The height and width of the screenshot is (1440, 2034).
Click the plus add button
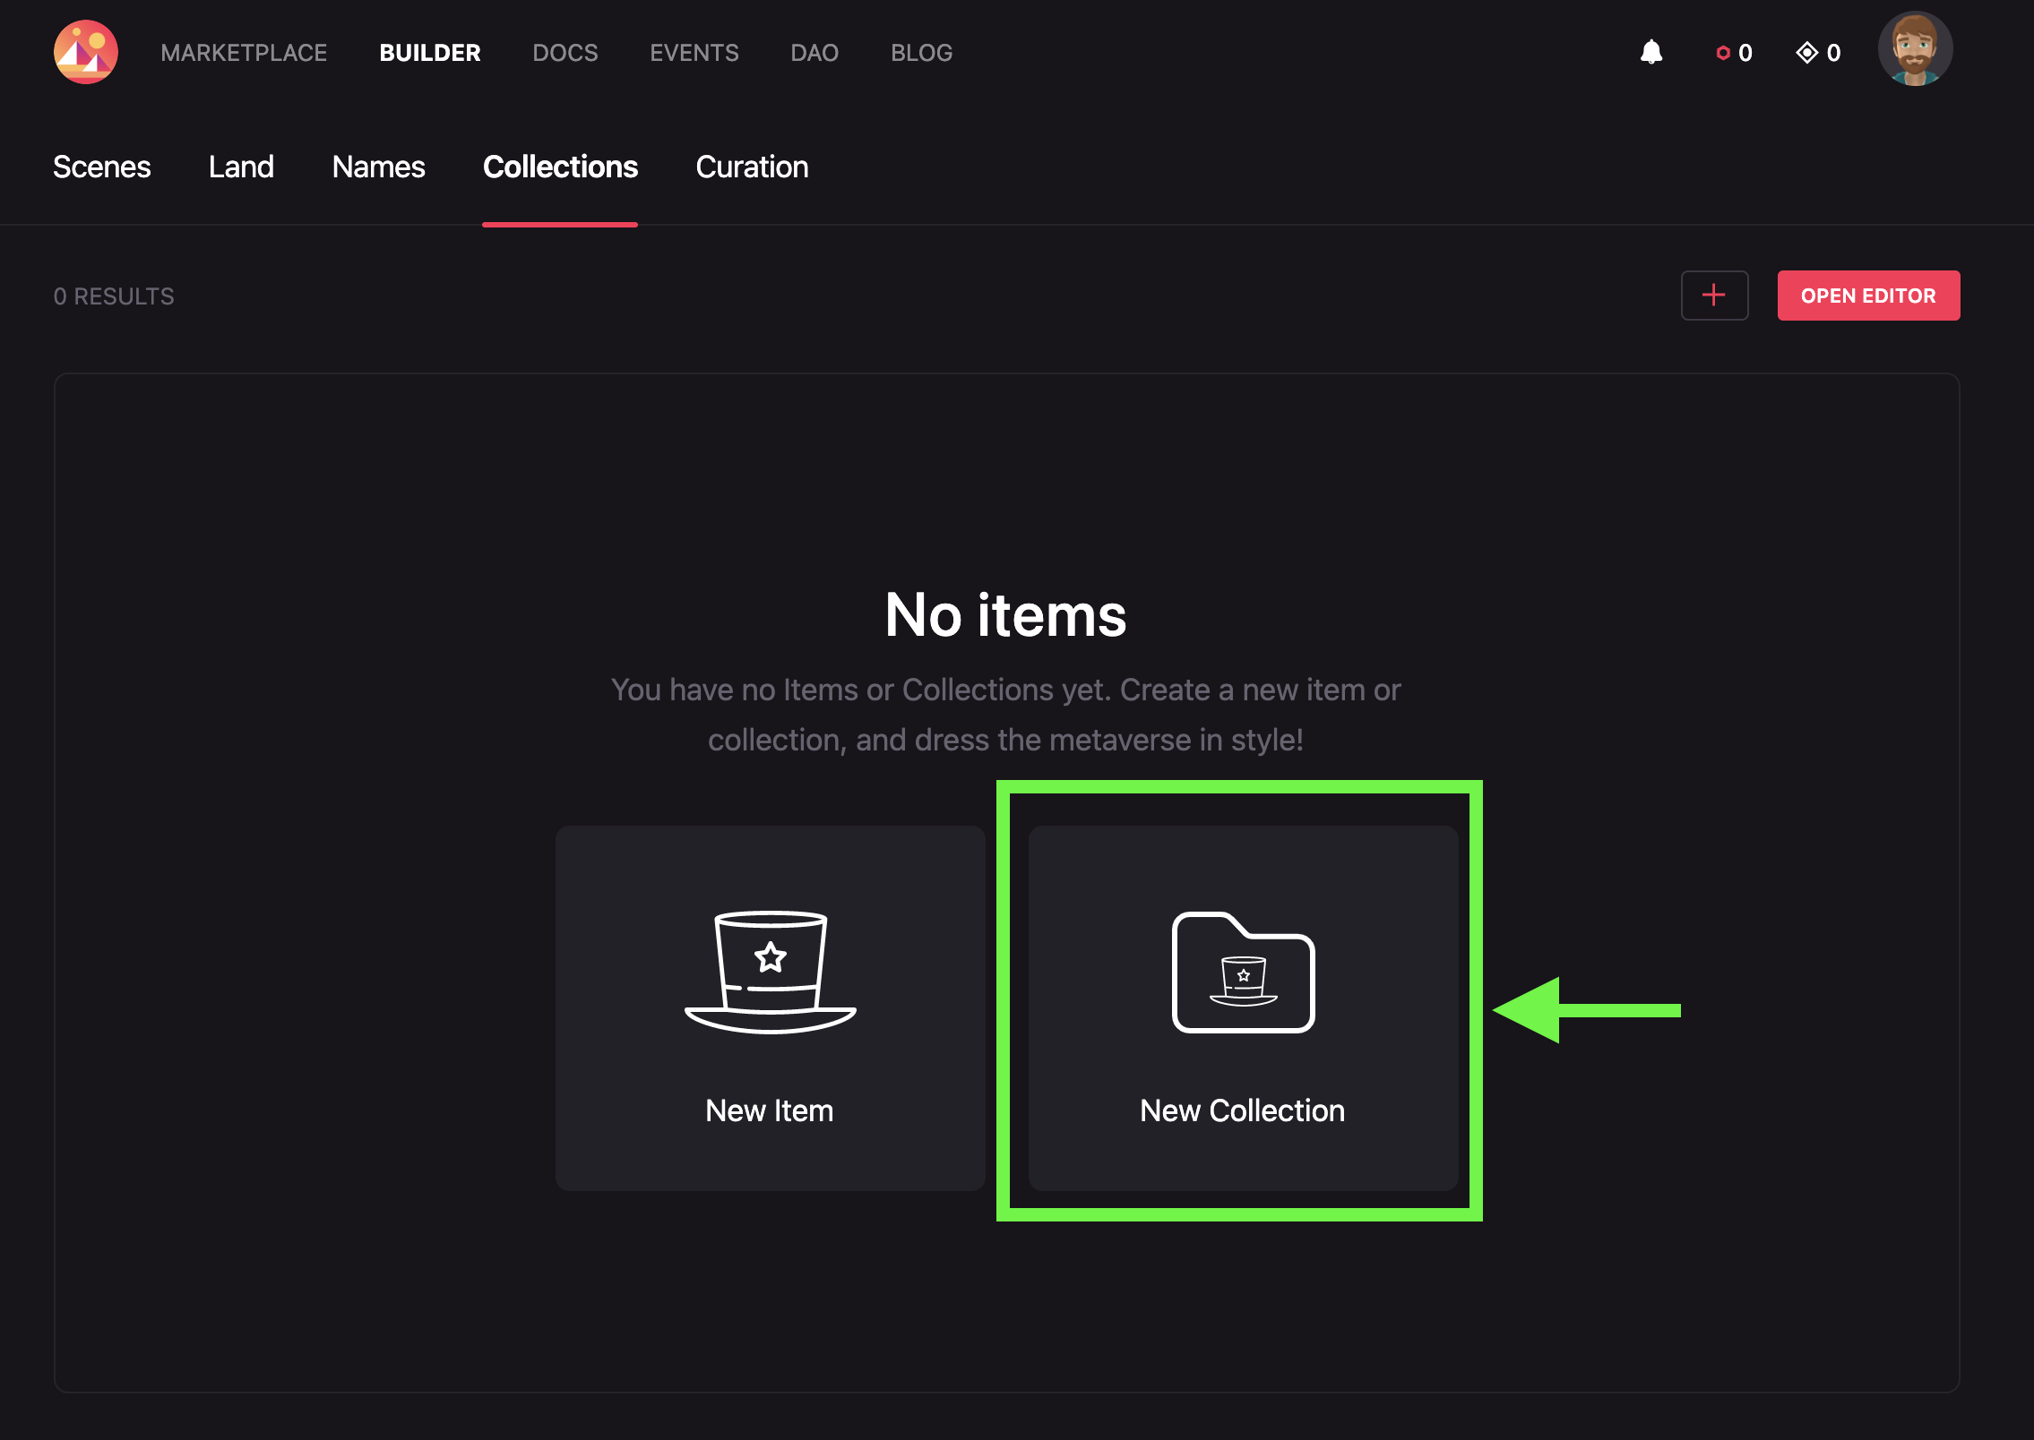(1714, 296)
